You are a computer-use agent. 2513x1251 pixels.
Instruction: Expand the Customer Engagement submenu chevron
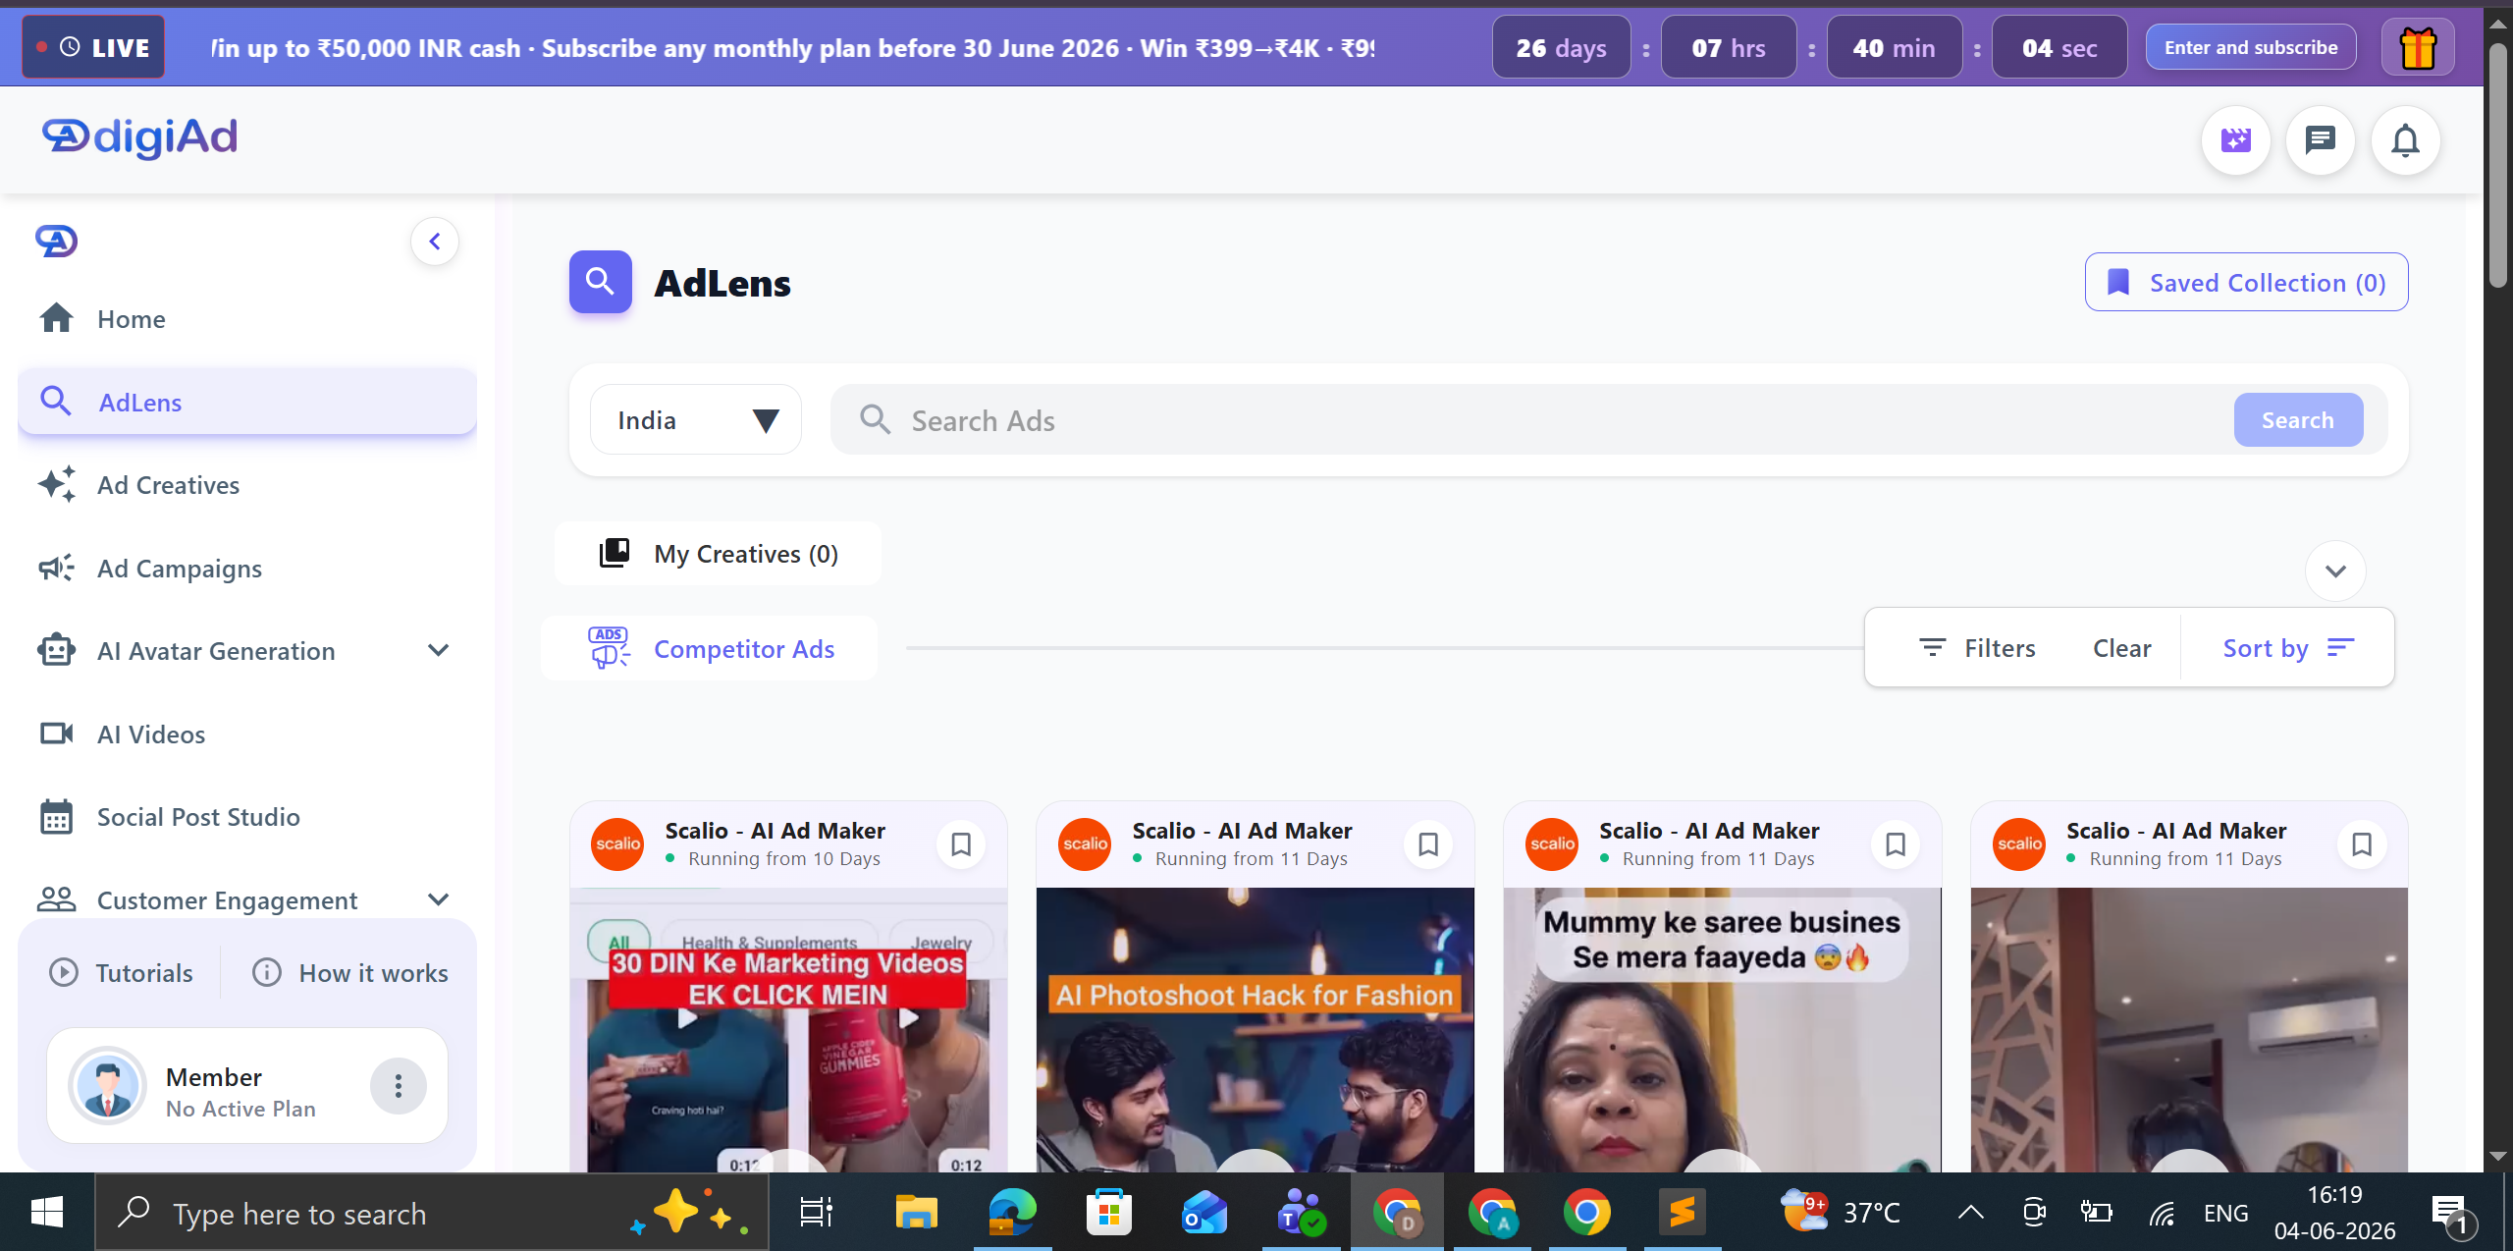(x=439, y=899)
